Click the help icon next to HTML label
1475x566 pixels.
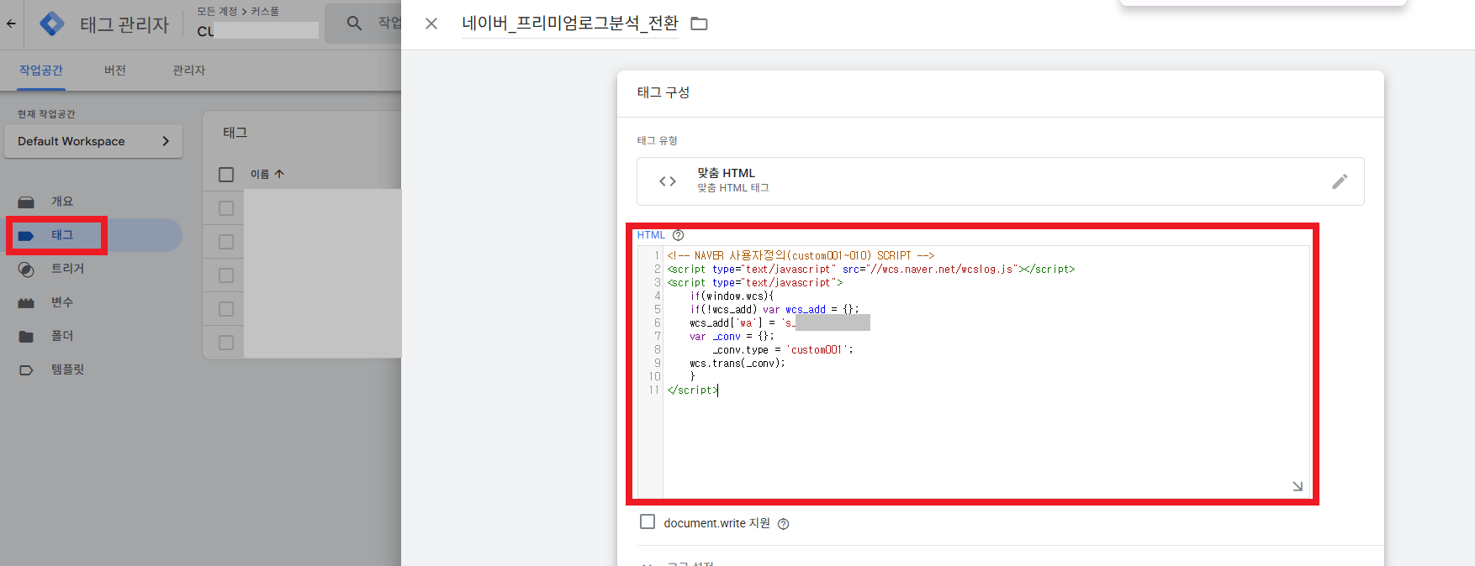tap(679, 235)
